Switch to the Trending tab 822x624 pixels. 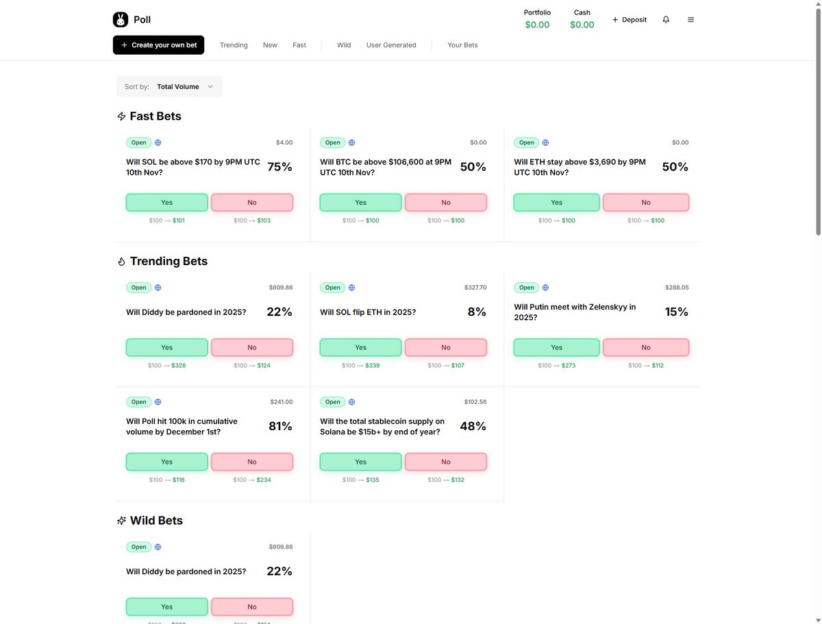(x=234, y=45)
